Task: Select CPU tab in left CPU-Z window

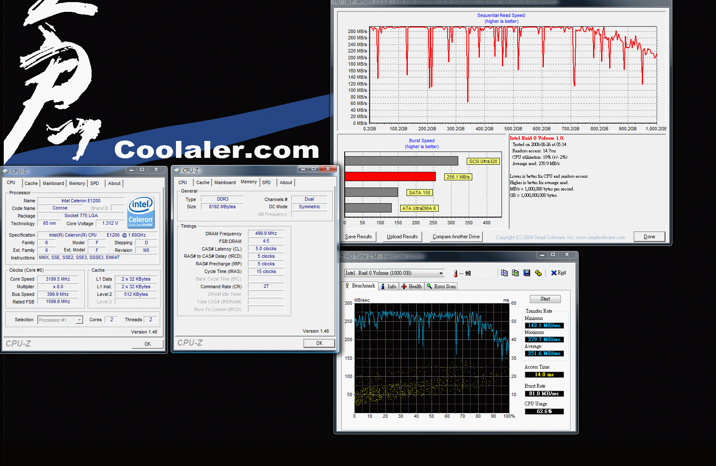Action: pos(11,183)
